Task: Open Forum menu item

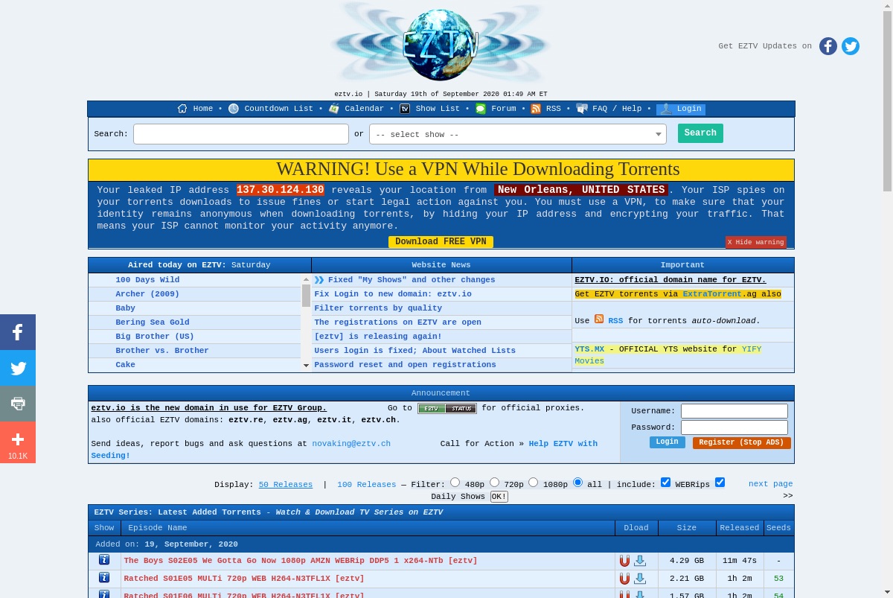Action: pyautogui.click(x=504, y=109)
